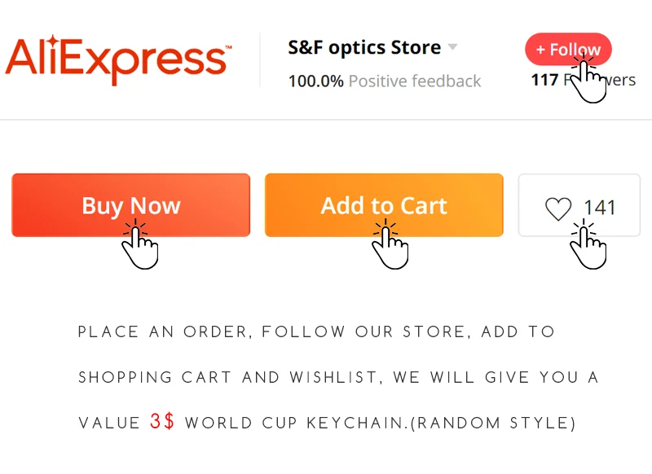Open the S&F optics Store page
652x474 pixels.
tap(363, 47)
